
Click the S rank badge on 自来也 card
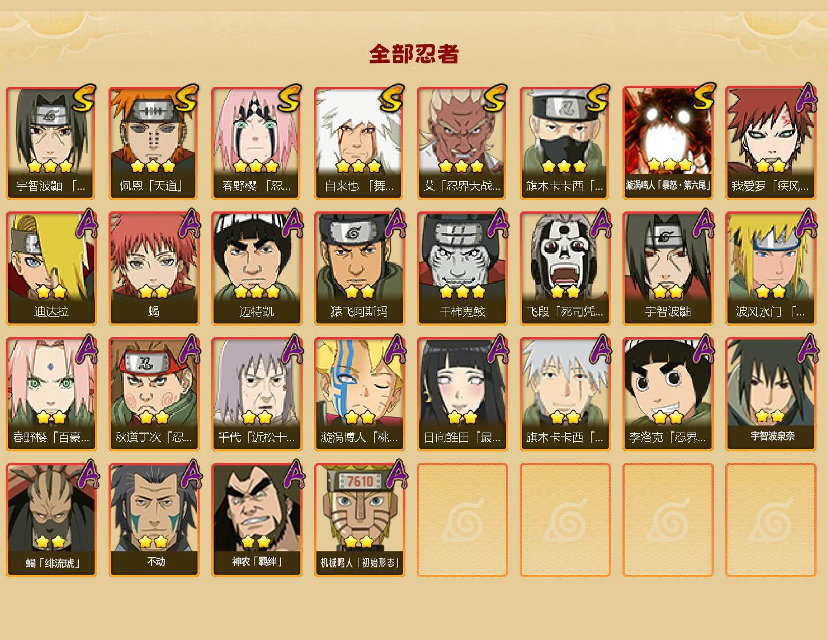(x=392, y=98)
